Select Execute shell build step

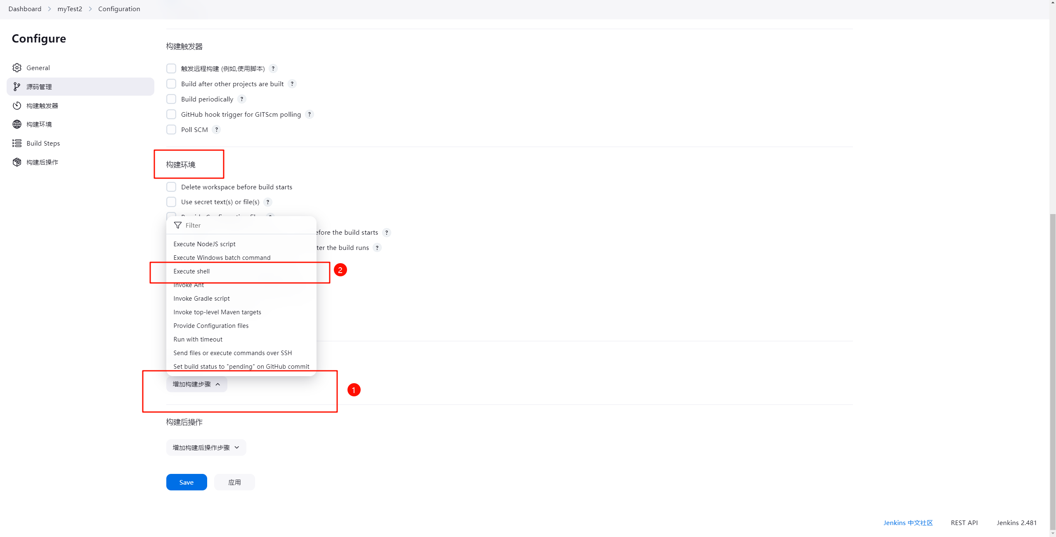191,271
